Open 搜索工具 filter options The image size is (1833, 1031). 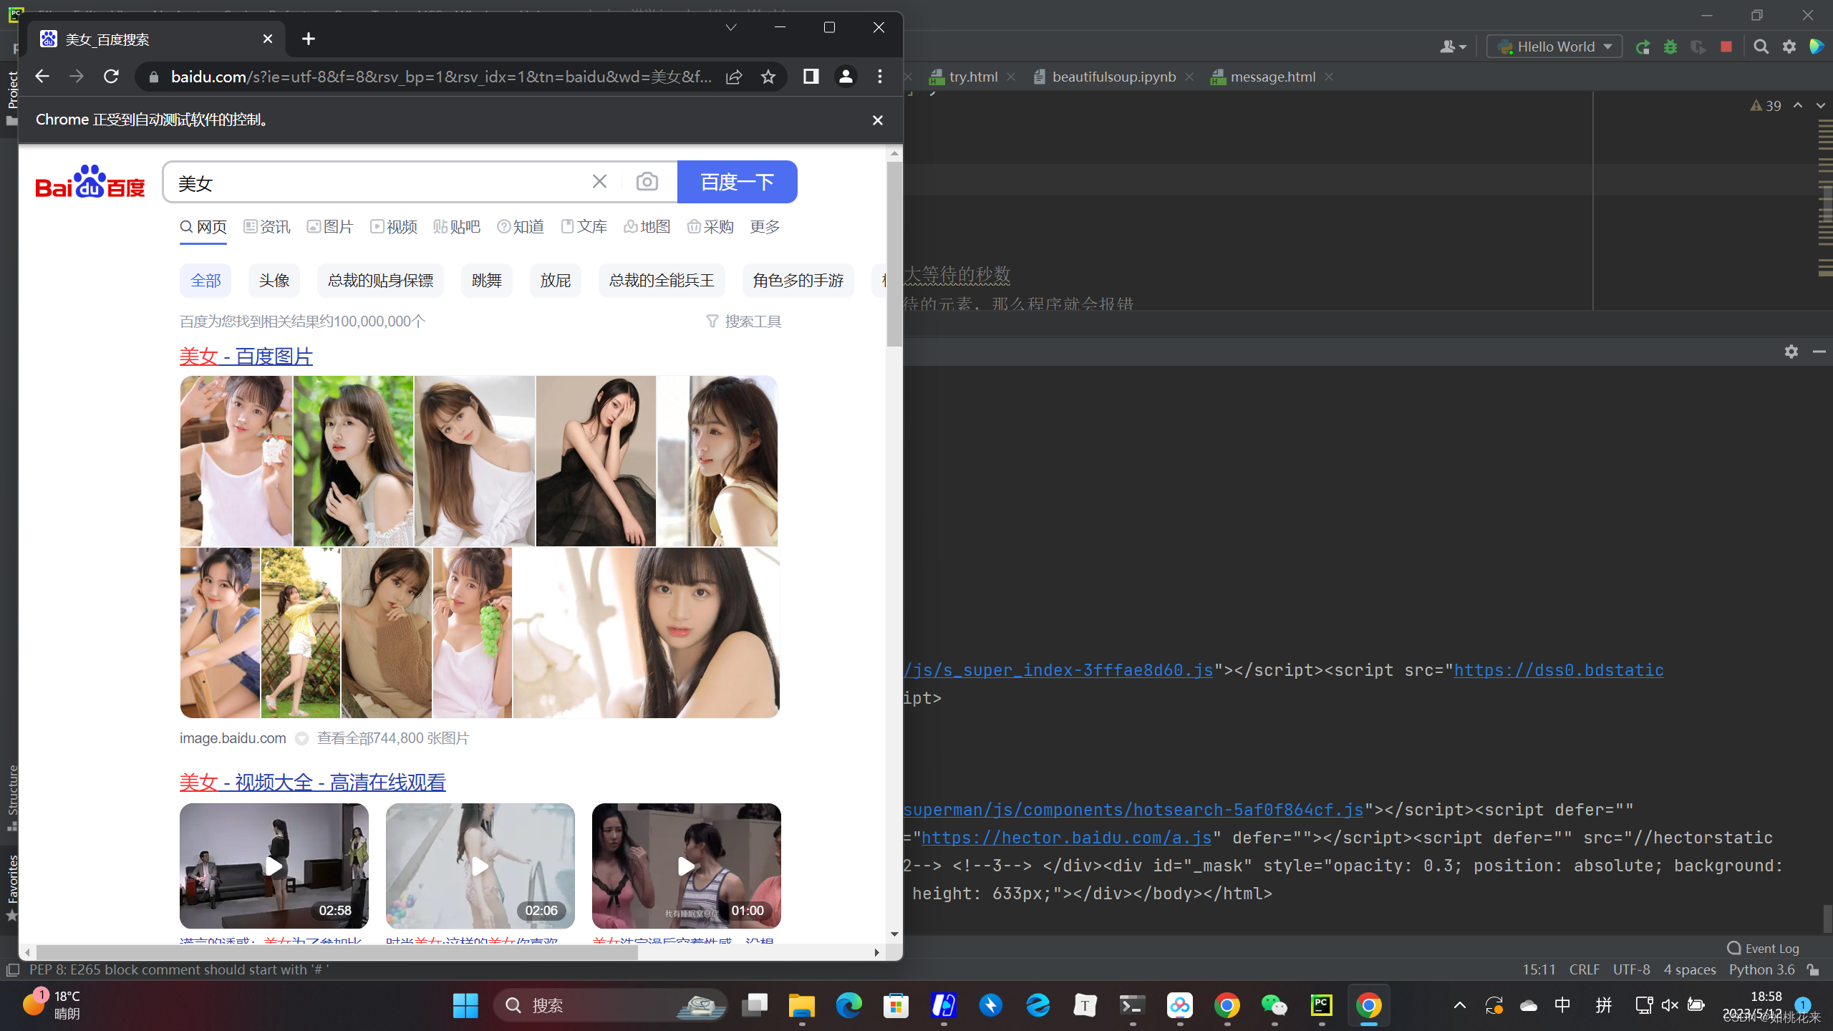point(743,321)
